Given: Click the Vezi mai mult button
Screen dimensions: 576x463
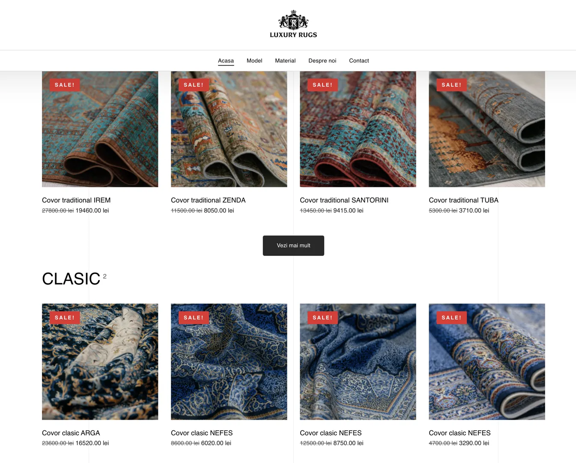Looking at the screenshot, I should (293, 246).
